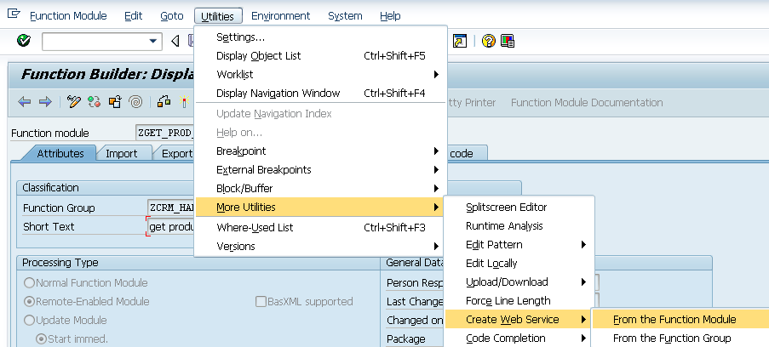
Task: Click the spiral Check syntax icon
Action: click(x=136, y=102)
